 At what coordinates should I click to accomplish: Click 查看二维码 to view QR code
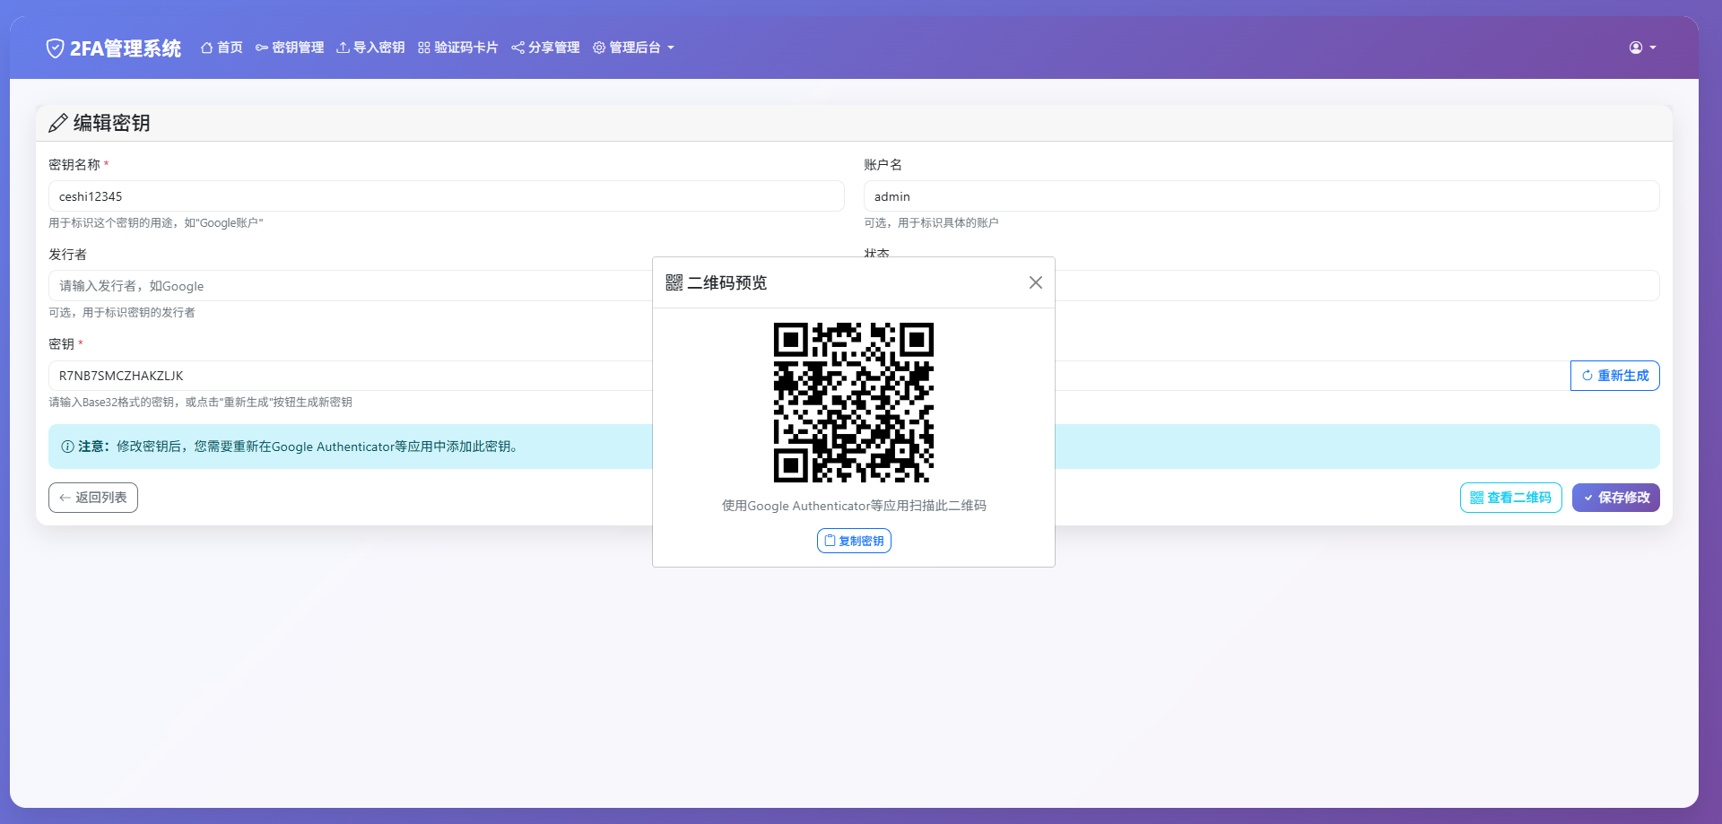pos(1510,498)
